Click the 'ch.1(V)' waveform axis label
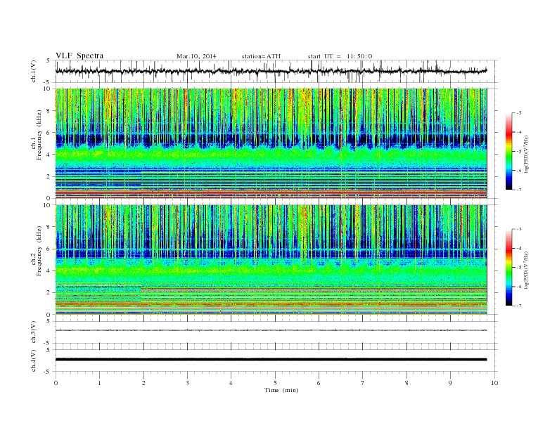The width and height of the screenshot is (557, 430). [34, 71]
